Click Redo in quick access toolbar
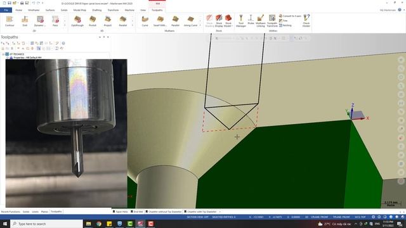This screenshot has width=406, height=228. tap(39, 3)
